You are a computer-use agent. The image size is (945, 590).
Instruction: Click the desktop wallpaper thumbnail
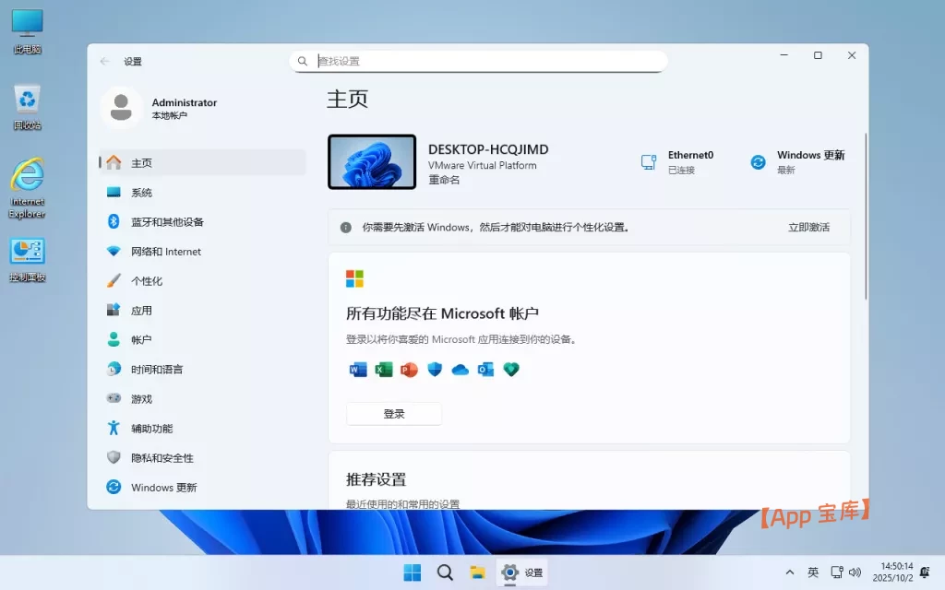pyautogui.click(x=371, y=160)
